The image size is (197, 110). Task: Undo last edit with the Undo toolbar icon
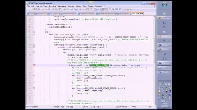pyautogui.click(x=64, y=9)
